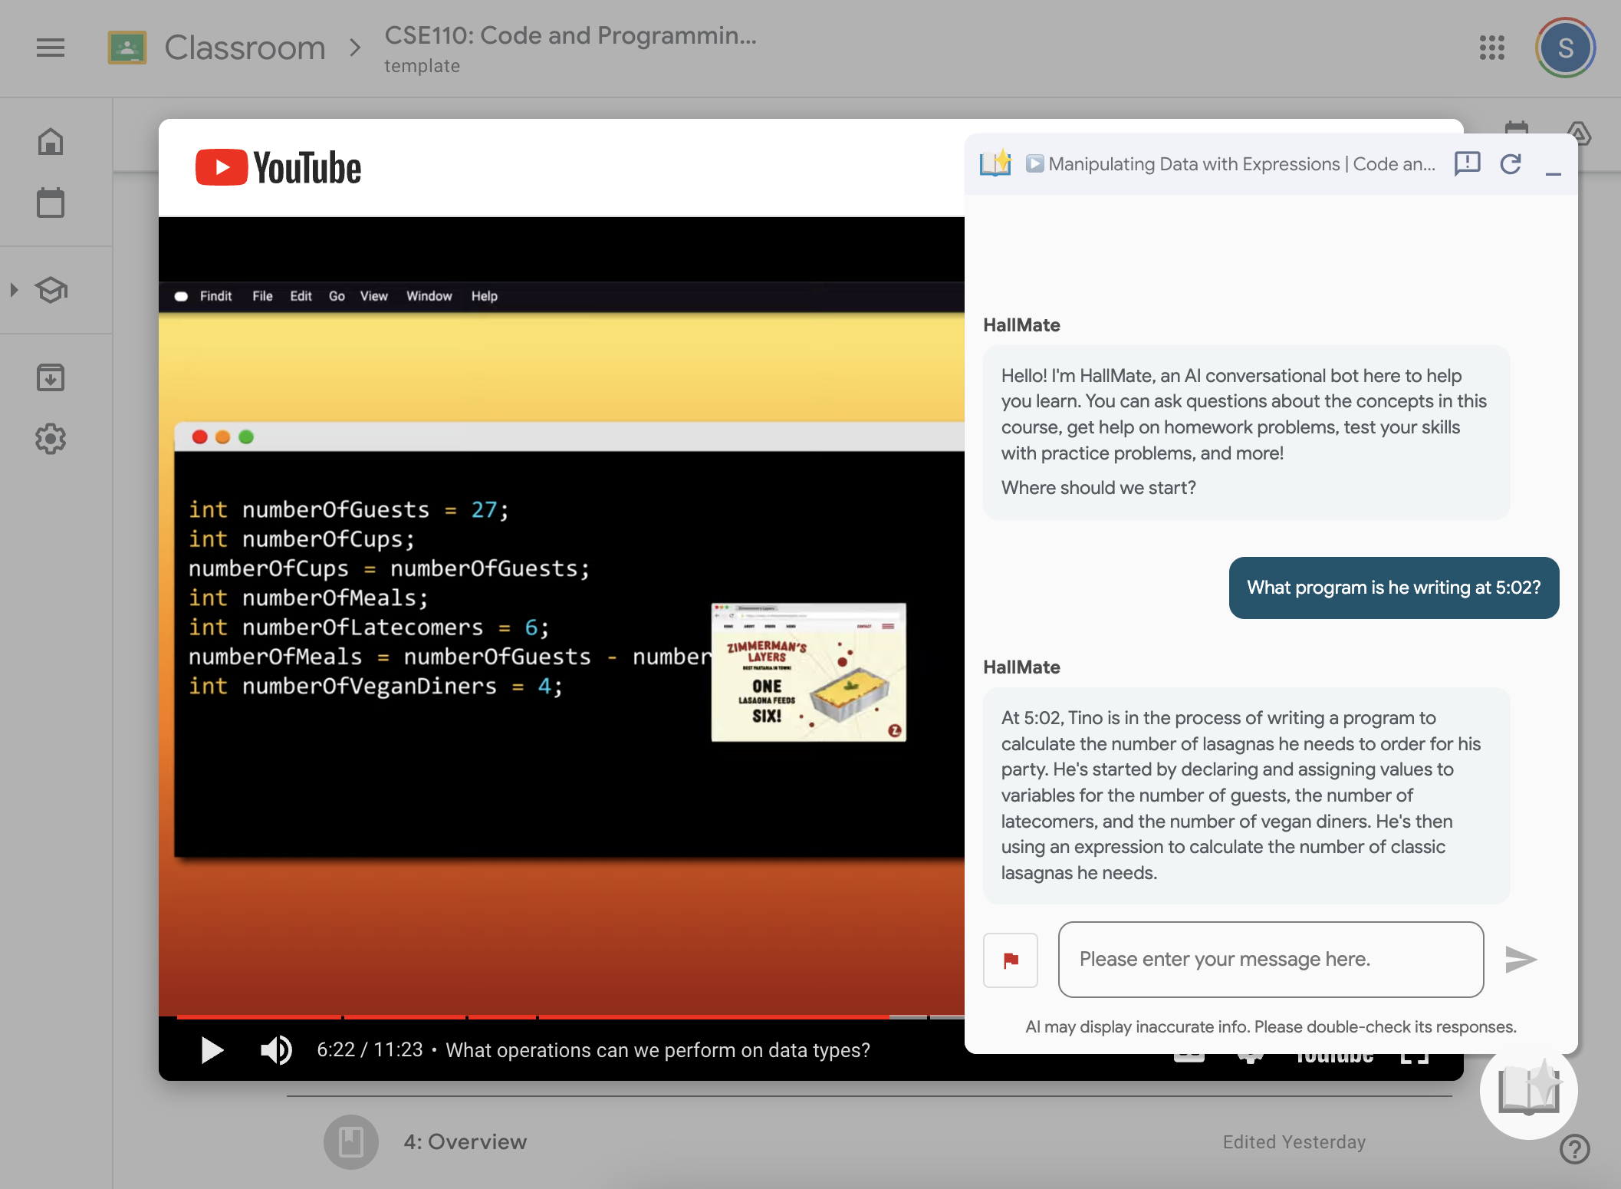Viewport: 1621px width, 1189px height.
Task: Open the Settings gear in sidebar
Action: point(51,439)
